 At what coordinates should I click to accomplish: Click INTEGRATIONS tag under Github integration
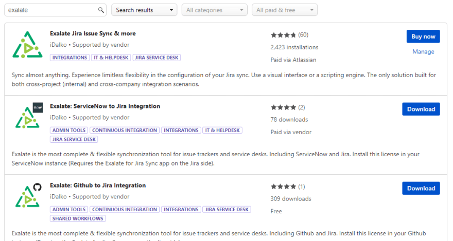(181, 210)
